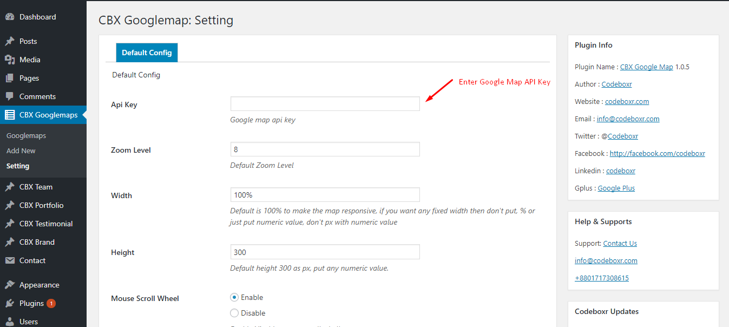The image size is (729, 327).
Task: Click the 'Help & Supports' panel heading
Action: [x=603, y=221]
